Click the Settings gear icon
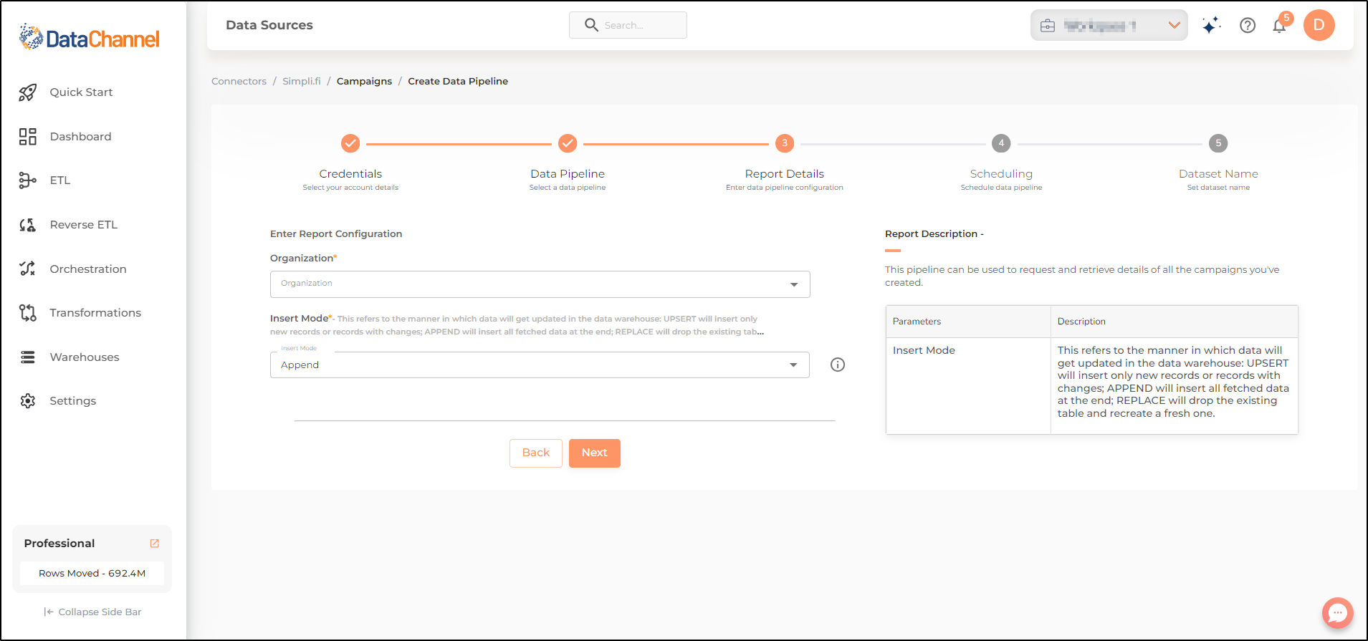 click(27, 401)
